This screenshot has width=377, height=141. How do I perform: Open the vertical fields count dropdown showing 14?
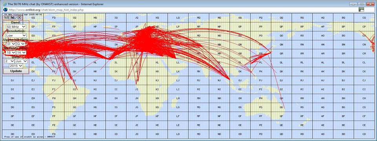(21, 52)
